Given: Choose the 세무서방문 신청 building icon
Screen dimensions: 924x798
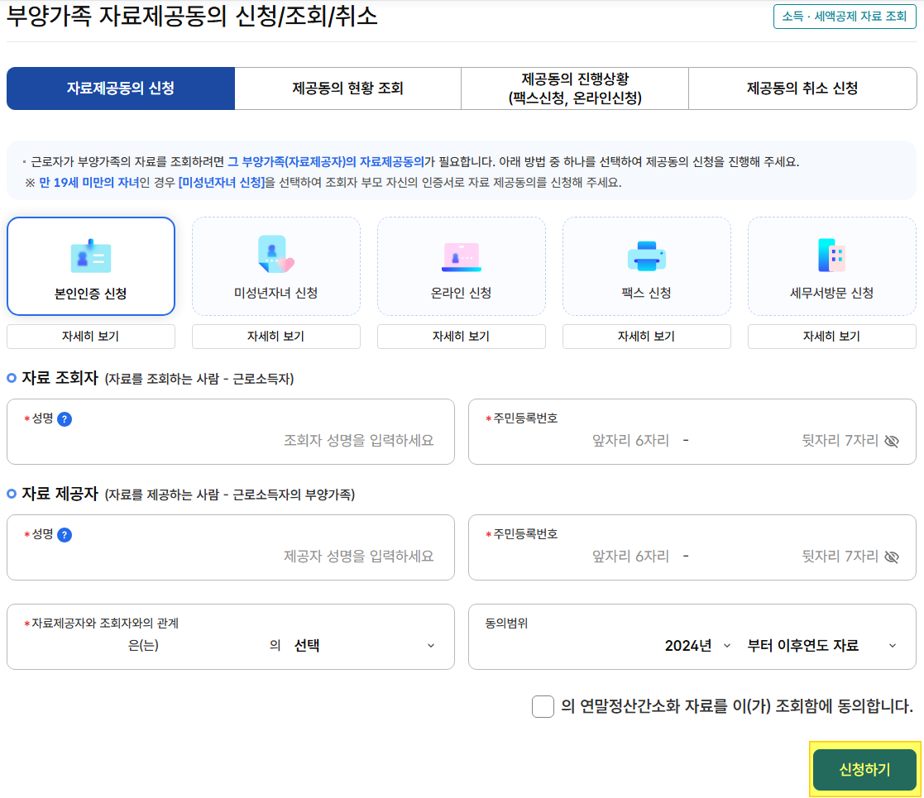Looking at the screenshot, I should click(831, 255).
